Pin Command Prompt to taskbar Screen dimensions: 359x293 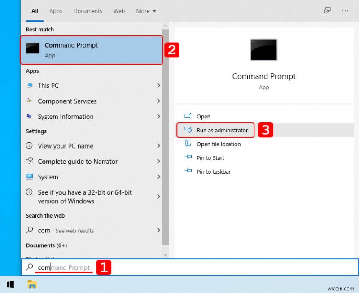click(211, 171)
